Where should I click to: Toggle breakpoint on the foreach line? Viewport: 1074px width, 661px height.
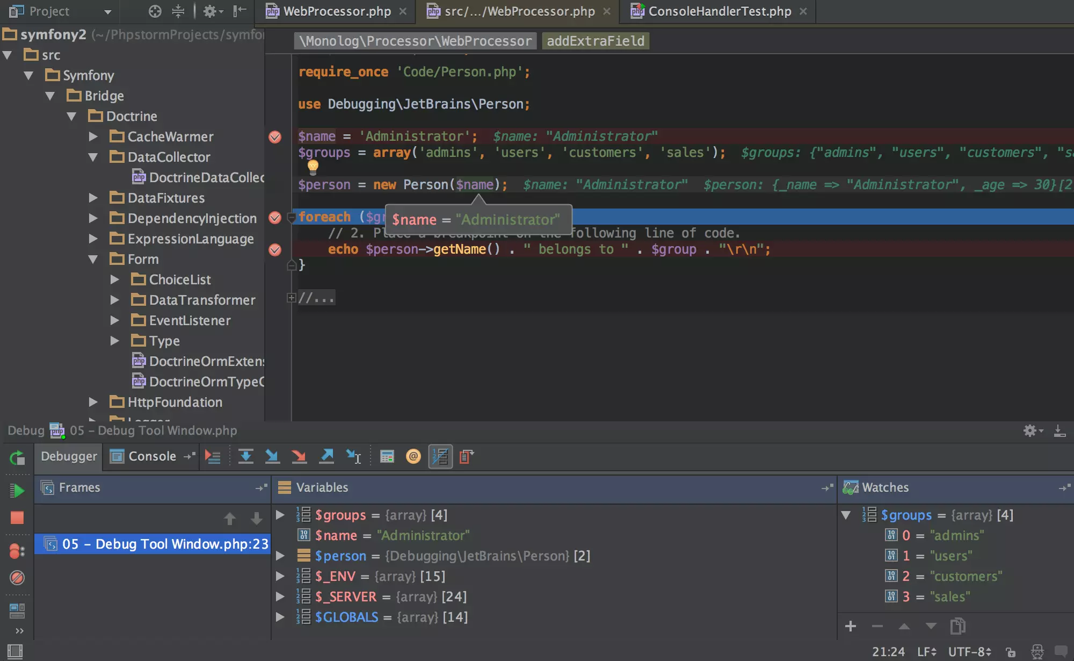274,217
